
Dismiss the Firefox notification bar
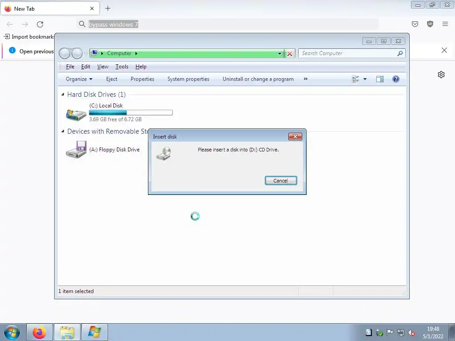tap(444, 50)
